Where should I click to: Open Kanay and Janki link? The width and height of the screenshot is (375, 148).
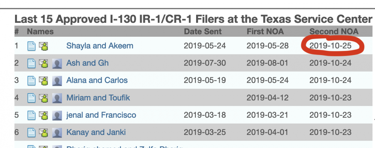[96, 132]
